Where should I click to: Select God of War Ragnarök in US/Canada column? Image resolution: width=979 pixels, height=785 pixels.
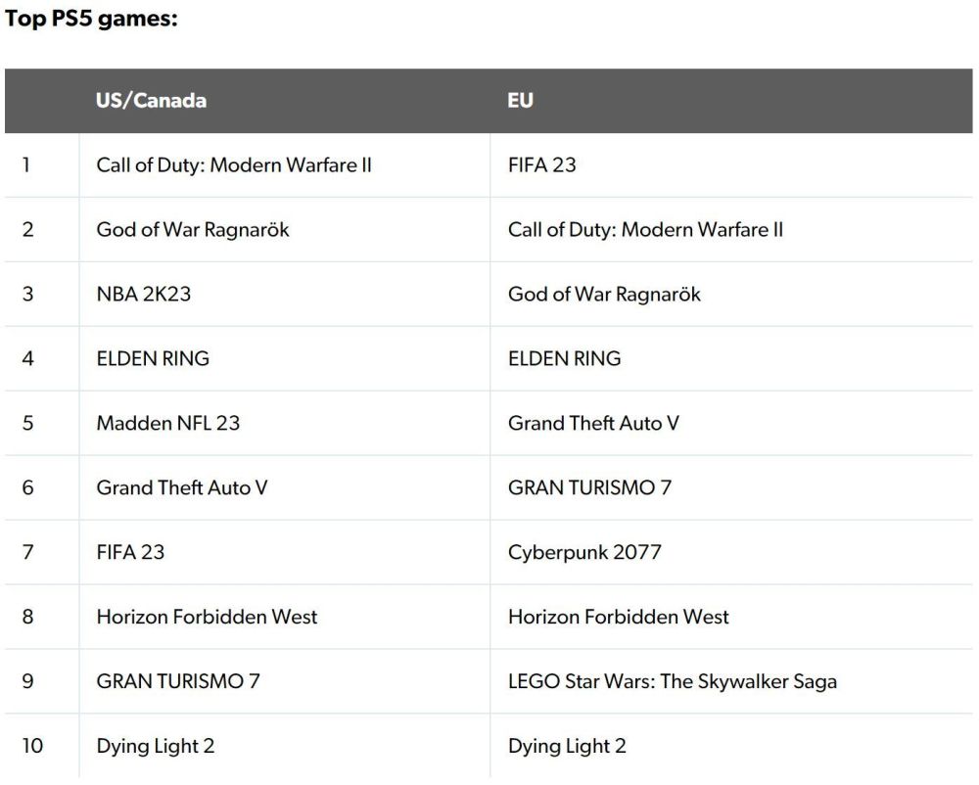pyautogui.click(x=193, y=230)
